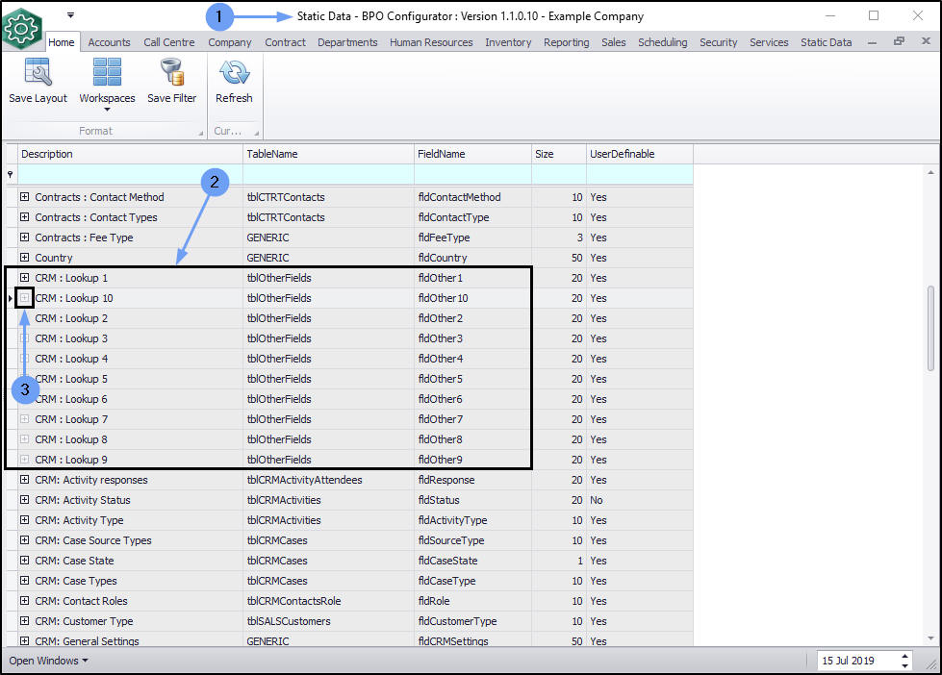Click the FieldName filter row cell
The image size is (942, 675).
coord(472,174)
